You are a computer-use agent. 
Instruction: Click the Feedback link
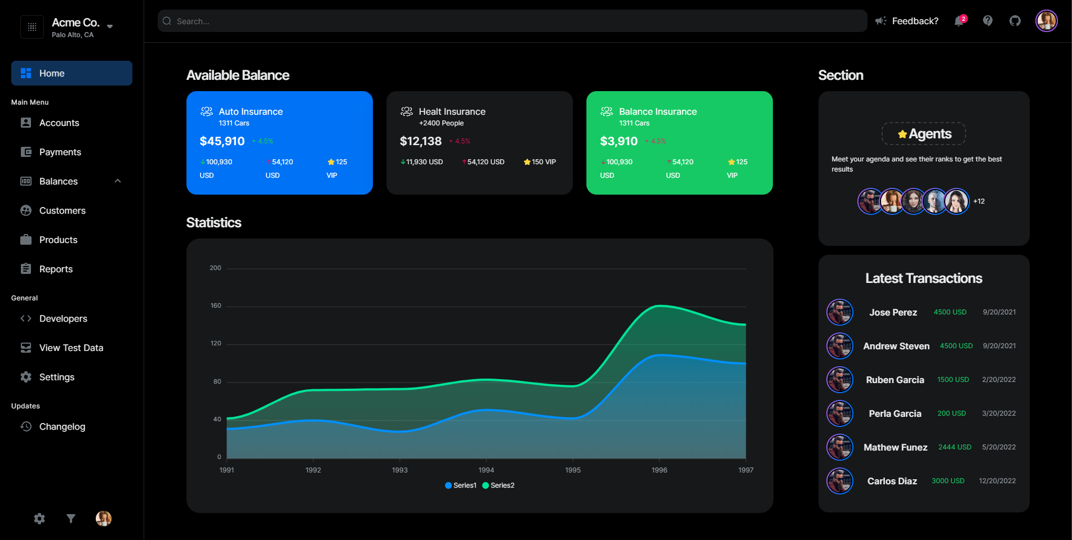coord(915,21)
